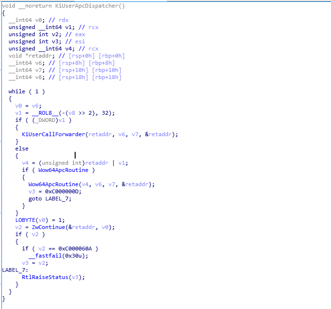
Task: Click the goto LABEL_7 statement
Action: click(x=50, y=199)
